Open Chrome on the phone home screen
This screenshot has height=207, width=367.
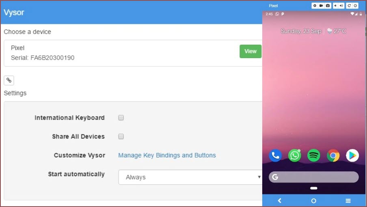point(333,155)
